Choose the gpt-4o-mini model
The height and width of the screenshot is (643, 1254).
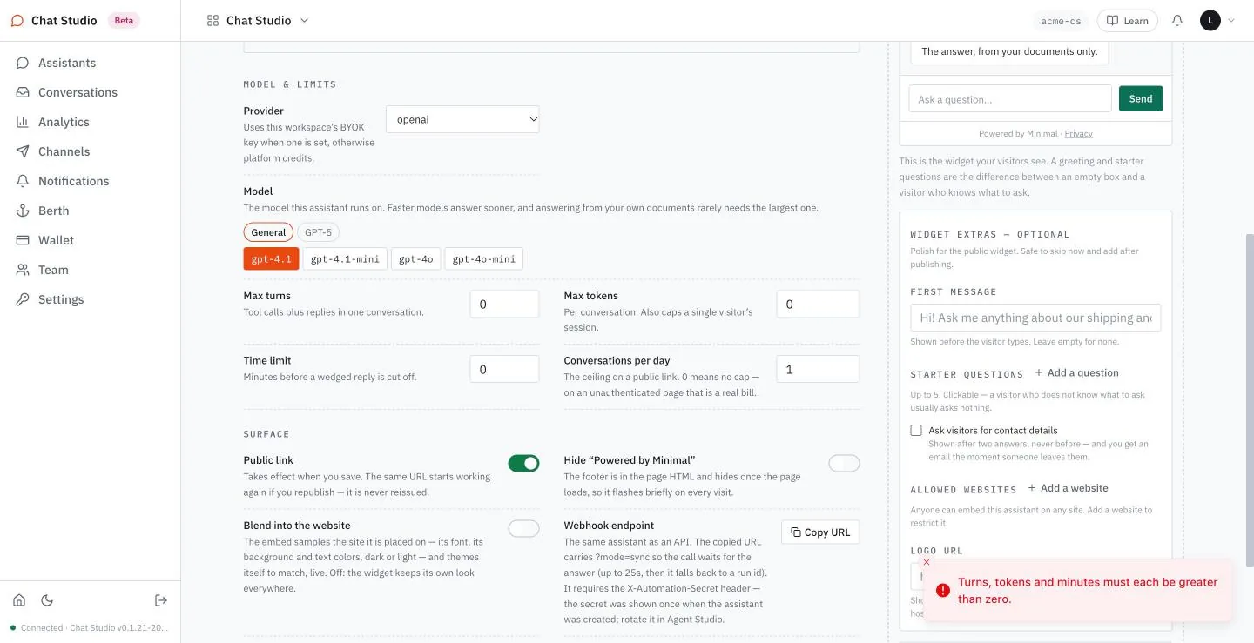(484, 258)
